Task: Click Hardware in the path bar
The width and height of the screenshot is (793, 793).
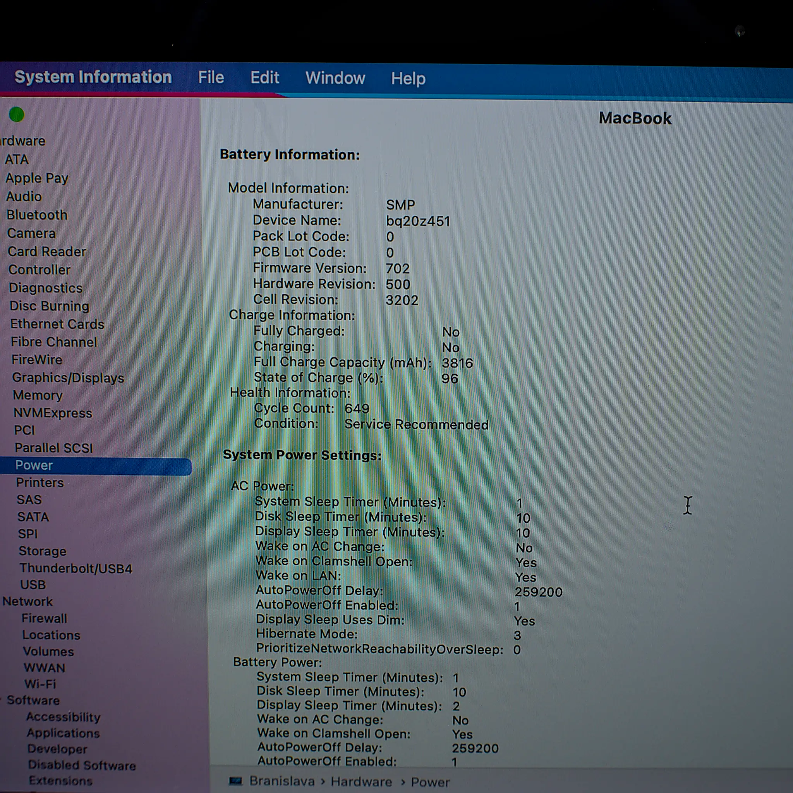Action: pyautogui.click(x=361, y=781)
